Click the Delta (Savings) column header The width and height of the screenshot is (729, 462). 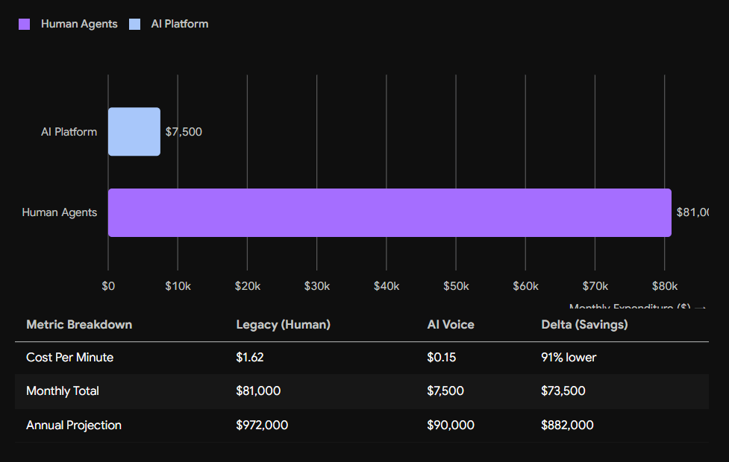pyautogui.click(x=584, y=325)
